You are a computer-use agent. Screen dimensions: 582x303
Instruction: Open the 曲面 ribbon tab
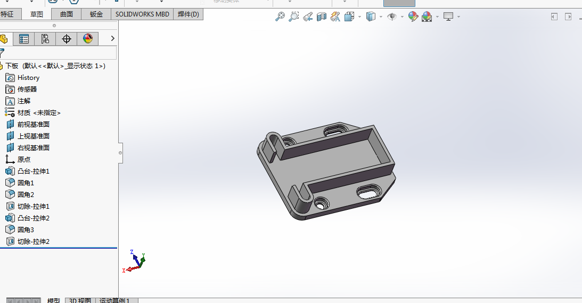67,14
